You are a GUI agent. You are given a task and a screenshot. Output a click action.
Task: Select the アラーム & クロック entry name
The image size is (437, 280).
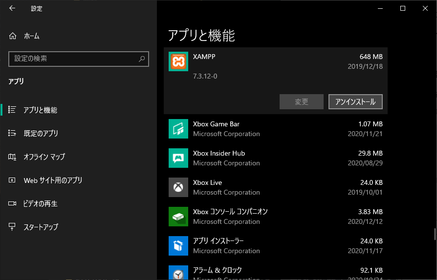(218, 270)
